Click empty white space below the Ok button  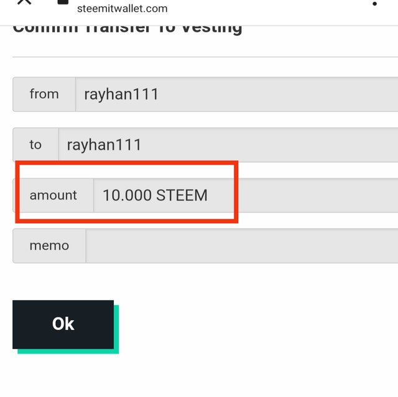(x=199, y=376)
